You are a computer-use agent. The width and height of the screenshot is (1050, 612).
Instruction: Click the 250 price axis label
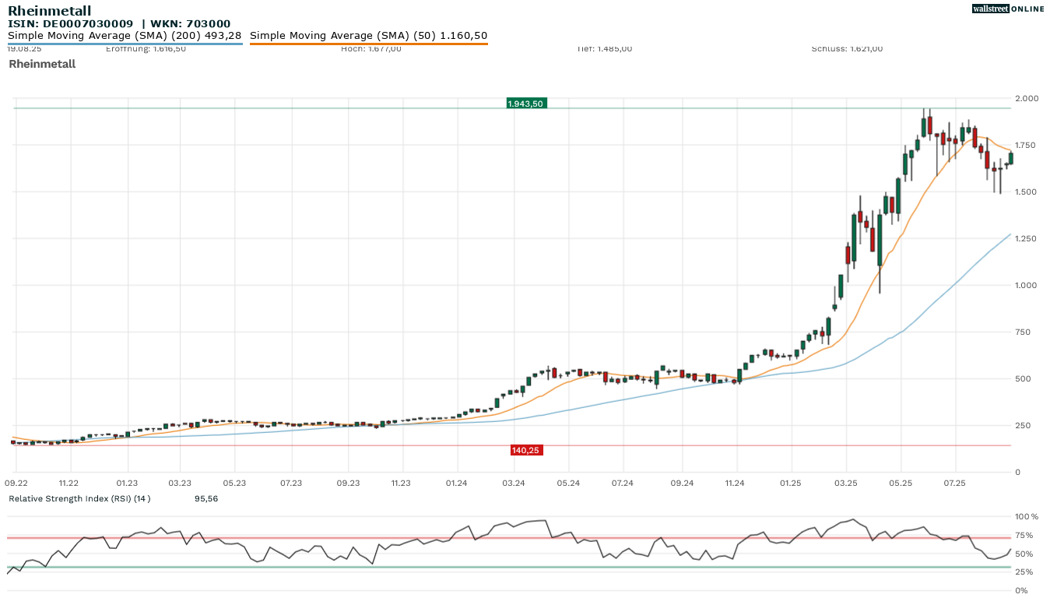pos(1023,425)
